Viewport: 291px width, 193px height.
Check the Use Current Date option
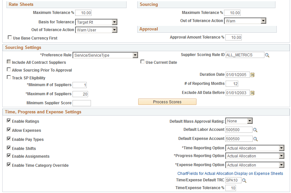click(142, 62)
